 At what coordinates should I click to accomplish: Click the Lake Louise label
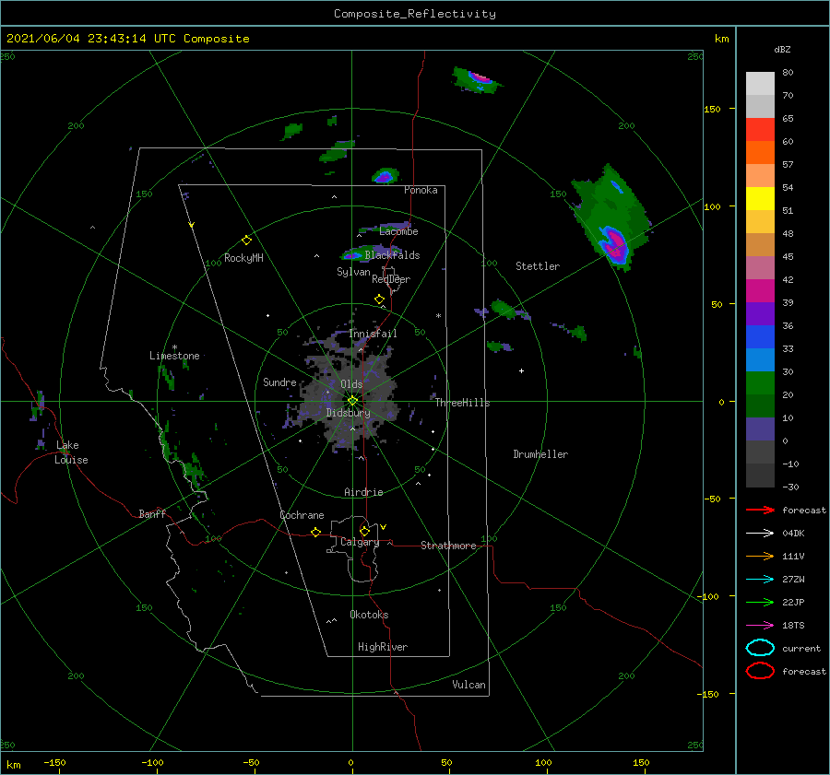tap(71, 452)
